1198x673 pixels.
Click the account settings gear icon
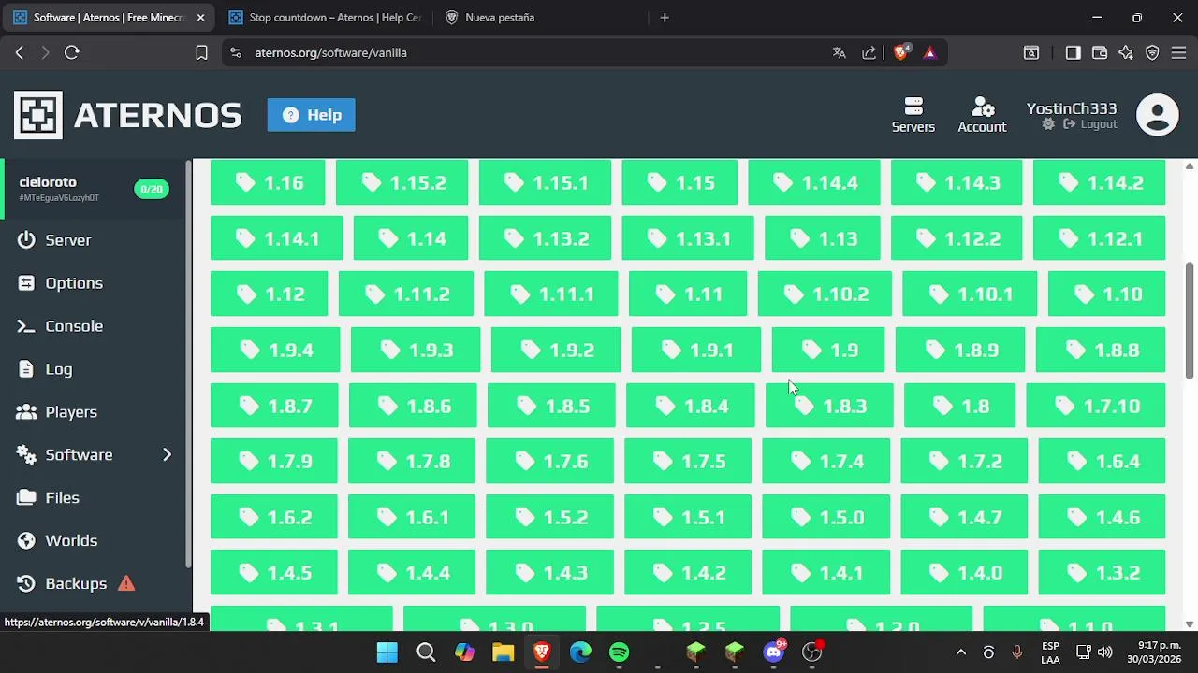(1048, 124)
